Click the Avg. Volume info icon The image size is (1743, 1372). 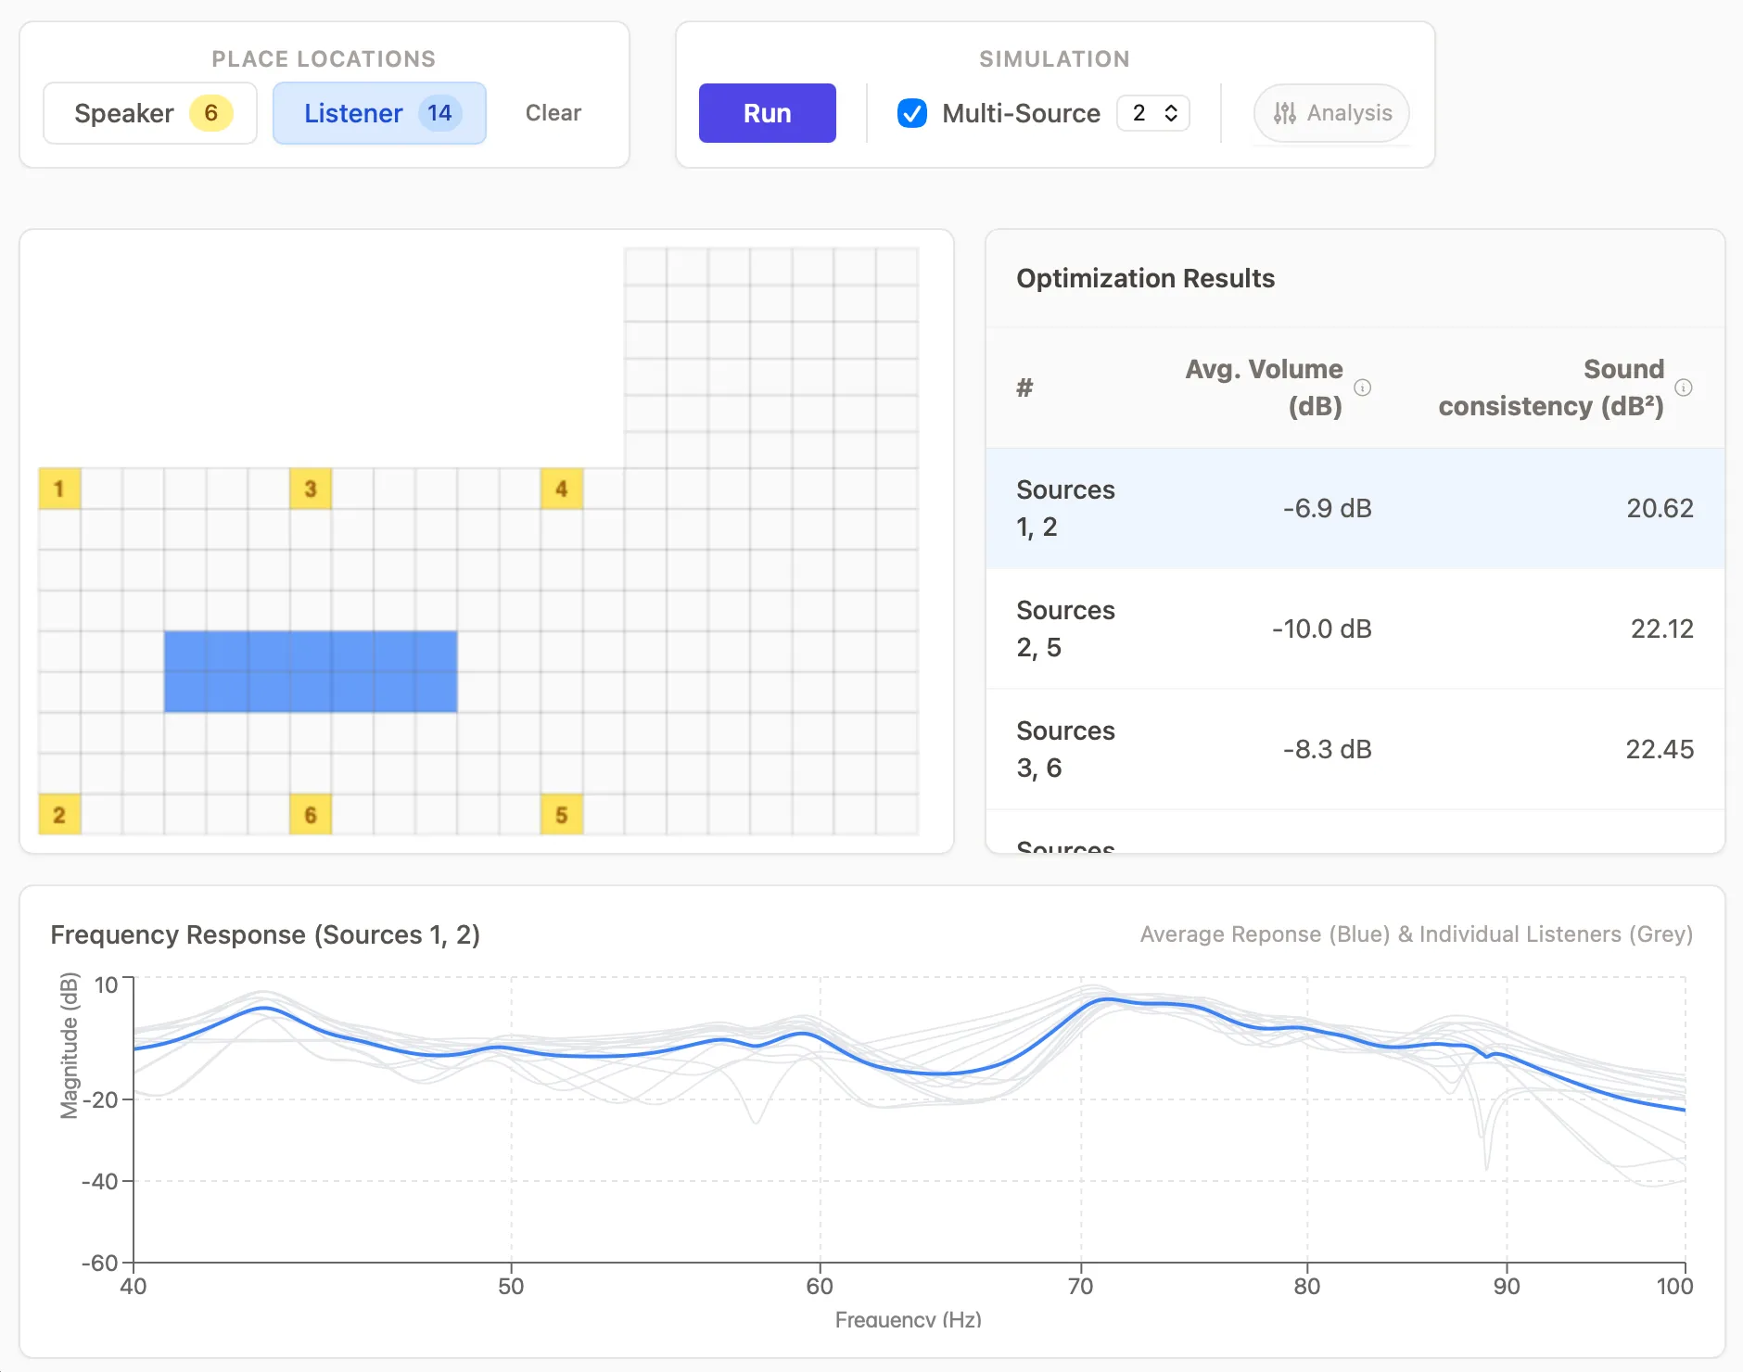click(1362, 387)
